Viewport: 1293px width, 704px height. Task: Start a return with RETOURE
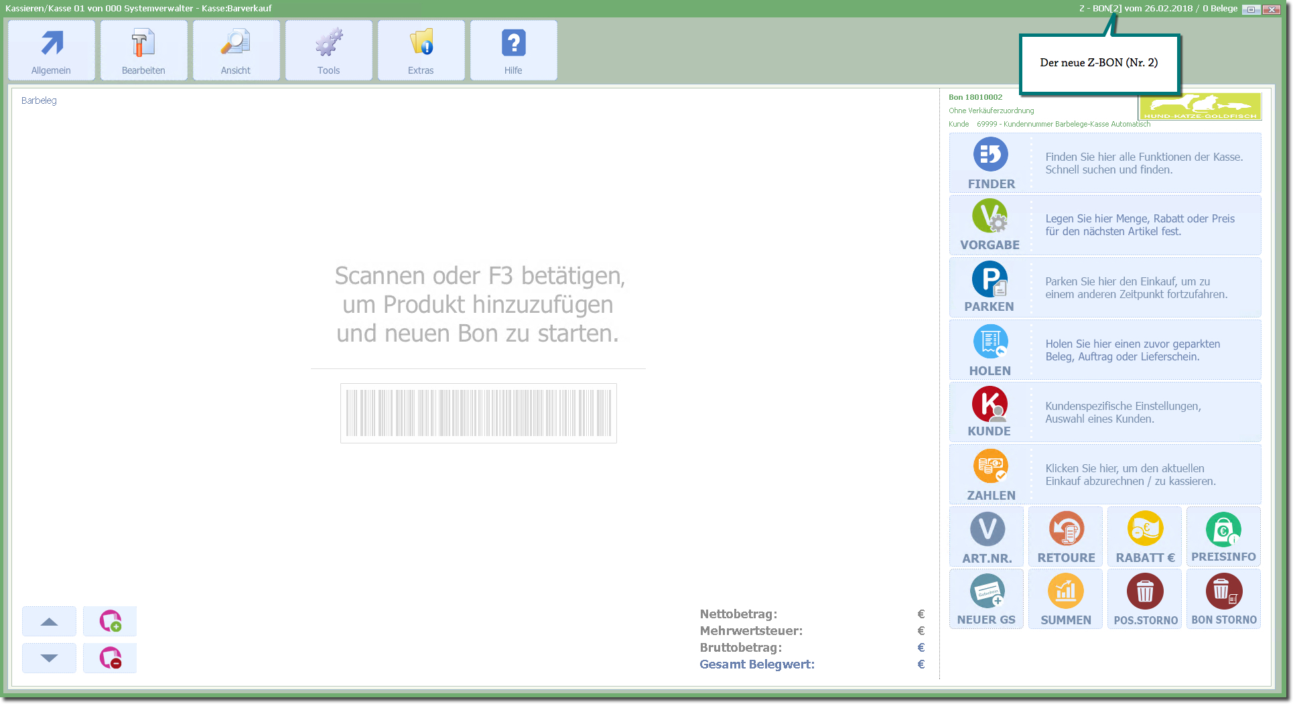(x=1066, y=537)
